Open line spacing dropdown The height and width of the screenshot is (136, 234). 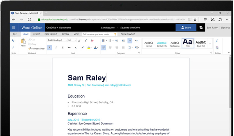pyautogui.click(x=130, y=47)
